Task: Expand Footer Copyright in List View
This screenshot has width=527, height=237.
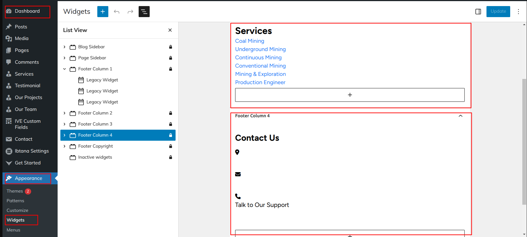Action: (x=64, y=146)
